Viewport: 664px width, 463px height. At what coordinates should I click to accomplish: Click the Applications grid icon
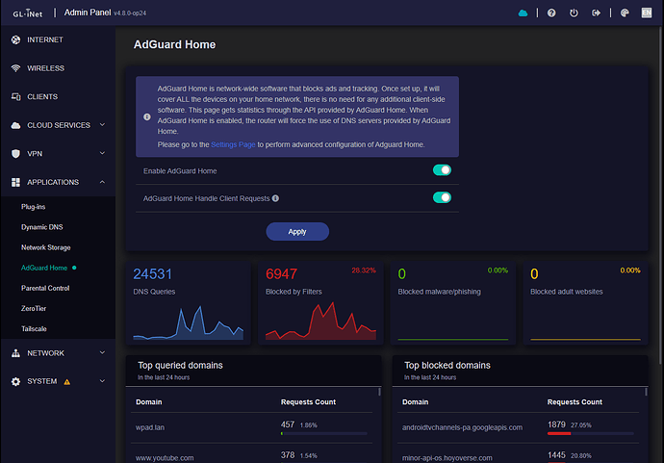point(15,182)
